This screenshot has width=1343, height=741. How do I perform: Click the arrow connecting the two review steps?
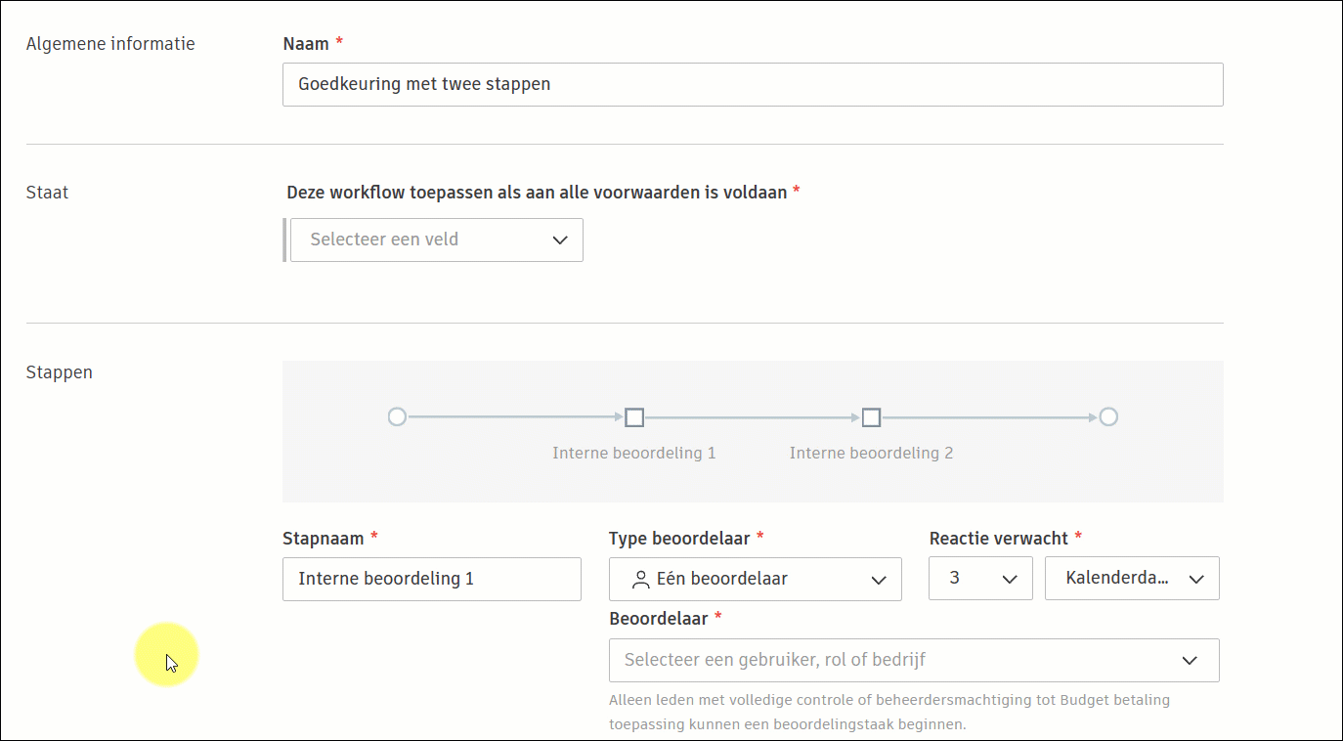tap(753, 417)
